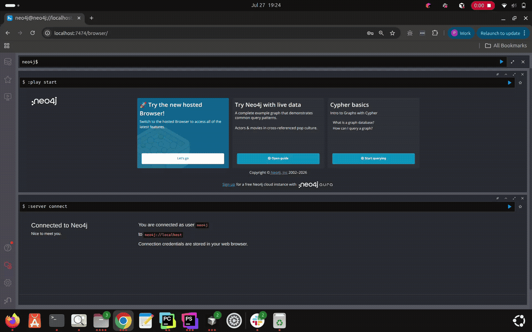Collapse the :server connect frame
Screen dimensions: 532x332
pyautogui.click(x=506, y=198)
